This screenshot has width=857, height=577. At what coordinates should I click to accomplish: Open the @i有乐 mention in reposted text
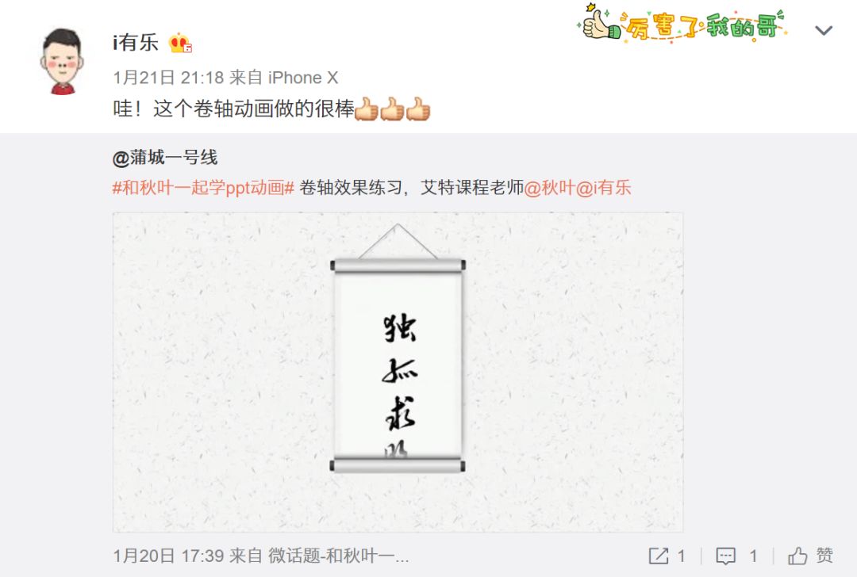click(603, 188)
